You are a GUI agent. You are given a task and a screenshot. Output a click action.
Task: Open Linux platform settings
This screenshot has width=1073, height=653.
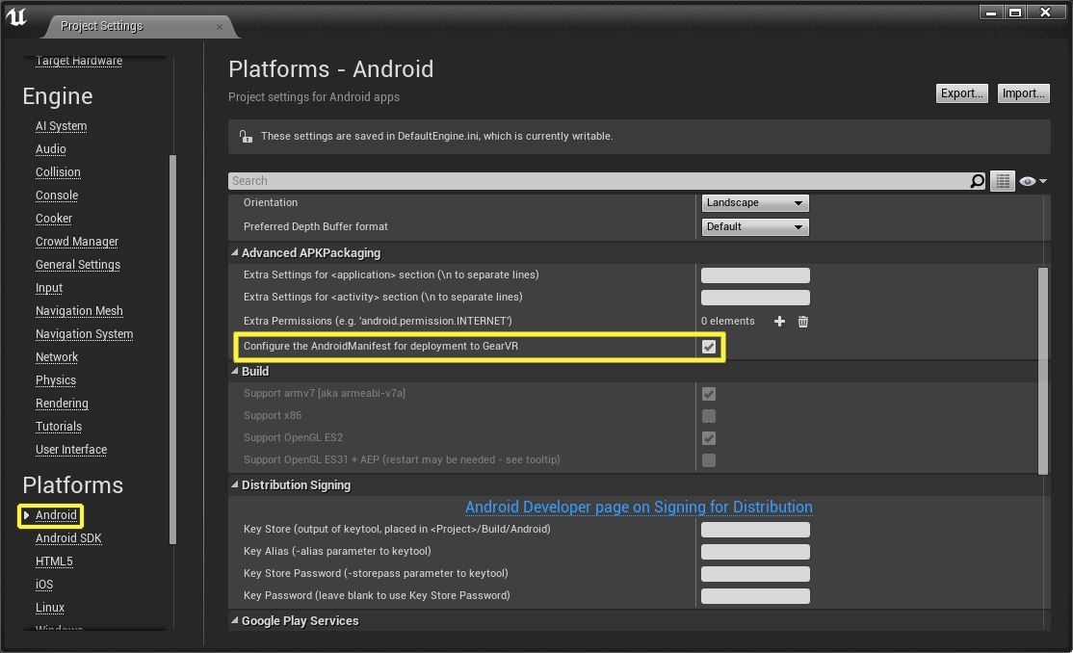pyautogui.click(x=49, y=608)
